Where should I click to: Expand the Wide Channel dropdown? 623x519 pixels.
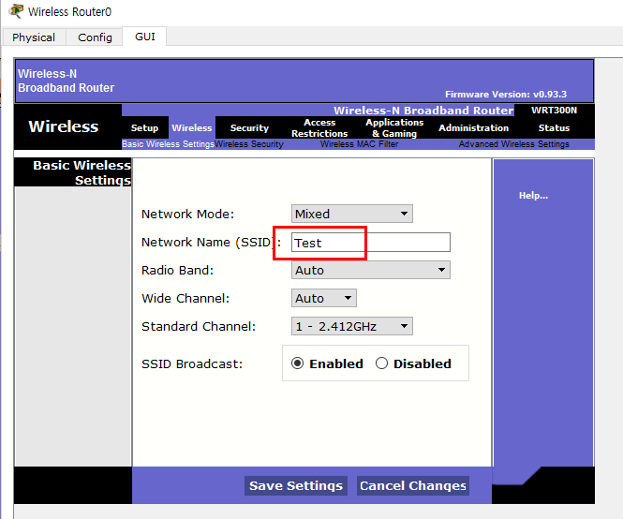(x=324, y=298)
